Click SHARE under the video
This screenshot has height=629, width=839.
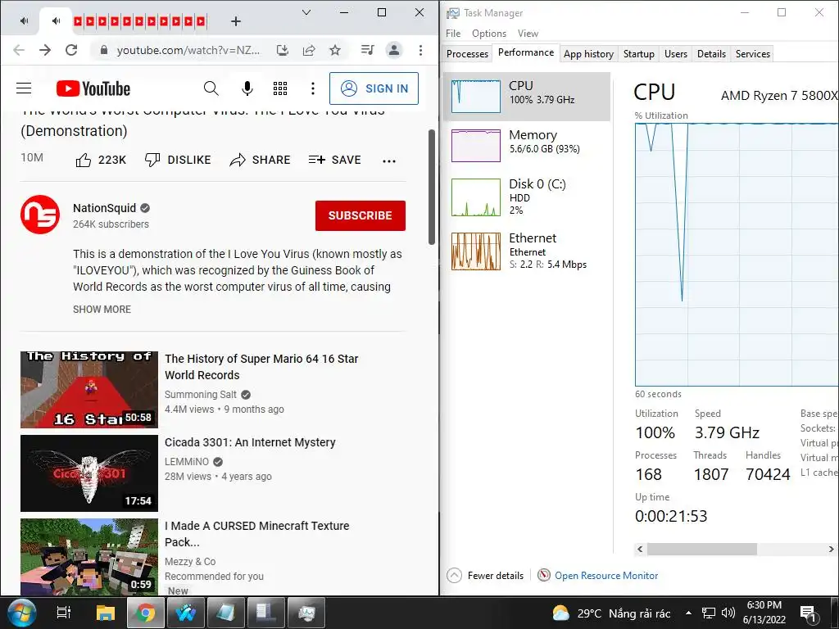pyautogui.click(x=260, y=160)
